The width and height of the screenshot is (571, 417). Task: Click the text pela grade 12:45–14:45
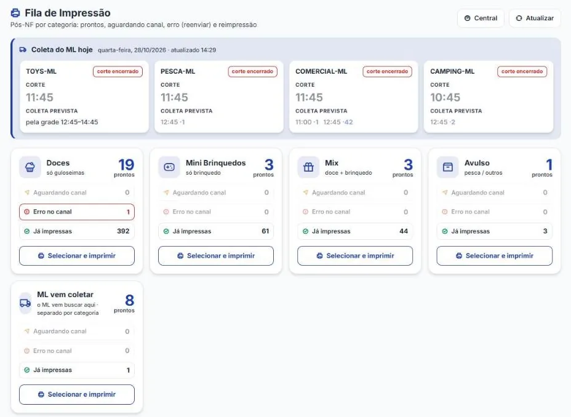tap(62, 122)
